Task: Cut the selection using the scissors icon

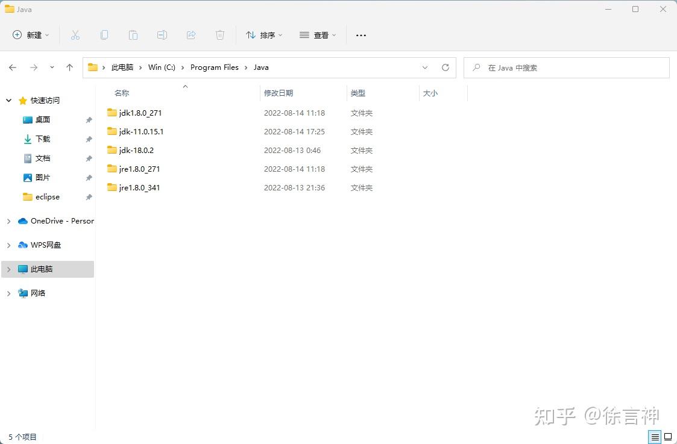Action: 75,35
